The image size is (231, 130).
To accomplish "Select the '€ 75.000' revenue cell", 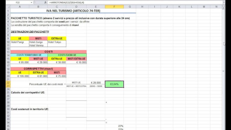I will (57, 76).
